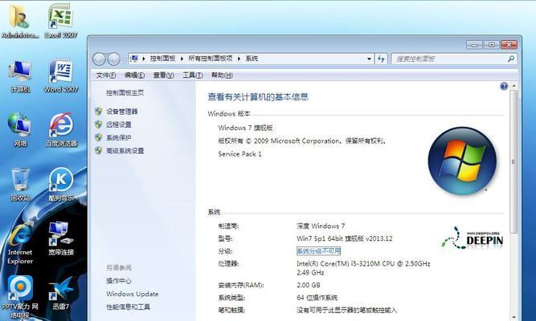
Task: Click the Forward navigation arrow button
Action: (x=114, y=59)
